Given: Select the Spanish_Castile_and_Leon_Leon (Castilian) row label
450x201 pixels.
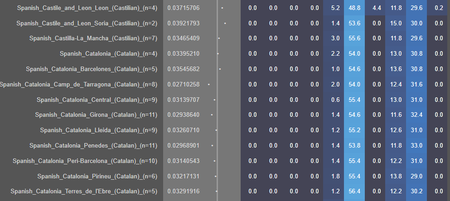Looking at the screenshot, I should (x=87, y=8).
